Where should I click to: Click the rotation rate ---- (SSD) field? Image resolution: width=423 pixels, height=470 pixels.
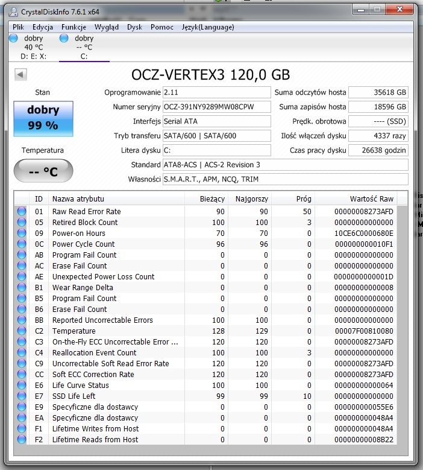[378, 121]
